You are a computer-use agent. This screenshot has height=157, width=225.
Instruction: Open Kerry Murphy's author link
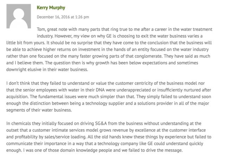point(51,8)
